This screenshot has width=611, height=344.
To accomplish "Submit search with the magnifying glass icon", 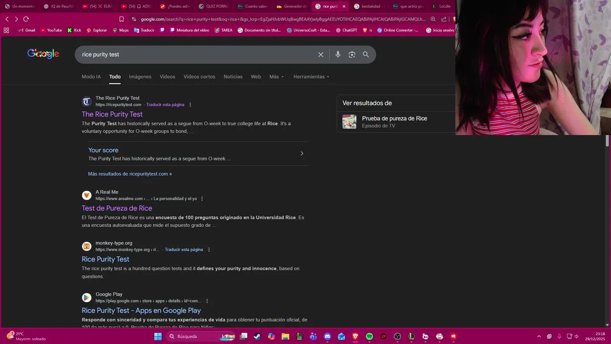I will click(x=366, y=54).
